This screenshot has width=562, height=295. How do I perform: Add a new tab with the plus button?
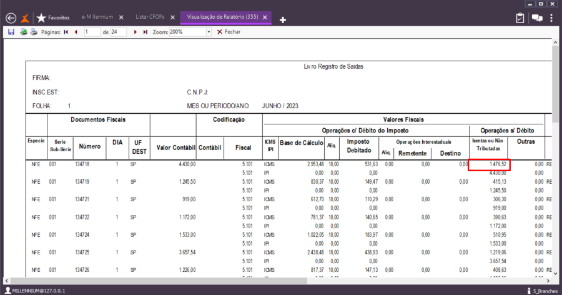coord(283,19)
